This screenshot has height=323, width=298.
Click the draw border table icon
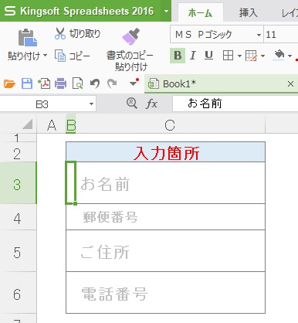(x=251, y=56)
